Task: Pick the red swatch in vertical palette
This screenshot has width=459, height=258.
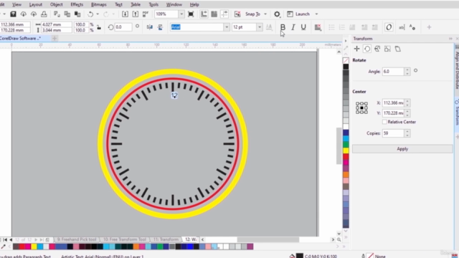Action: pyautogui.click(x=346, y=157)
